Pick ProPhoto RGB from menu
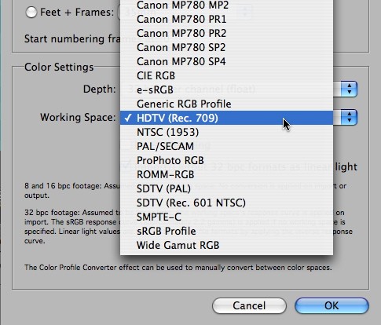Screen dimensions: 381x325 pyautogui.click(x=226, y=160)
